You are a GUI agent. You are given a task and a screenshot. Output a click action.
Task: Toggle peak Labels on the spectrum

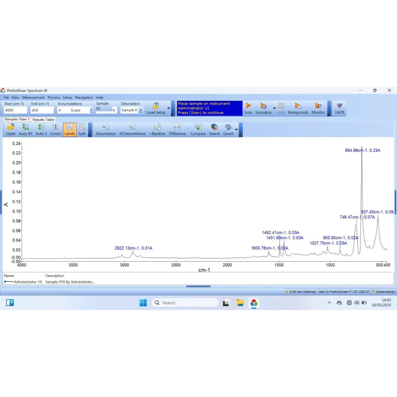coord(69,130)
